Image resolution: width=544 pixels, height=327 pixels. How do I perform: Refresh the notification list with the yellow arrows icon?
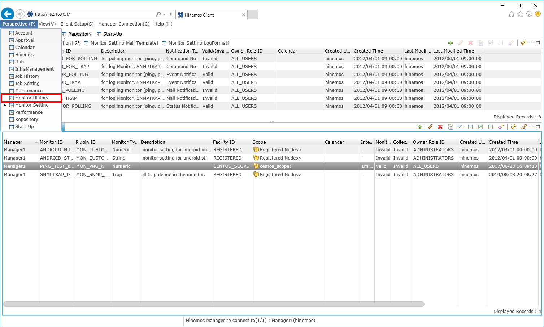[x=523, y=43]
